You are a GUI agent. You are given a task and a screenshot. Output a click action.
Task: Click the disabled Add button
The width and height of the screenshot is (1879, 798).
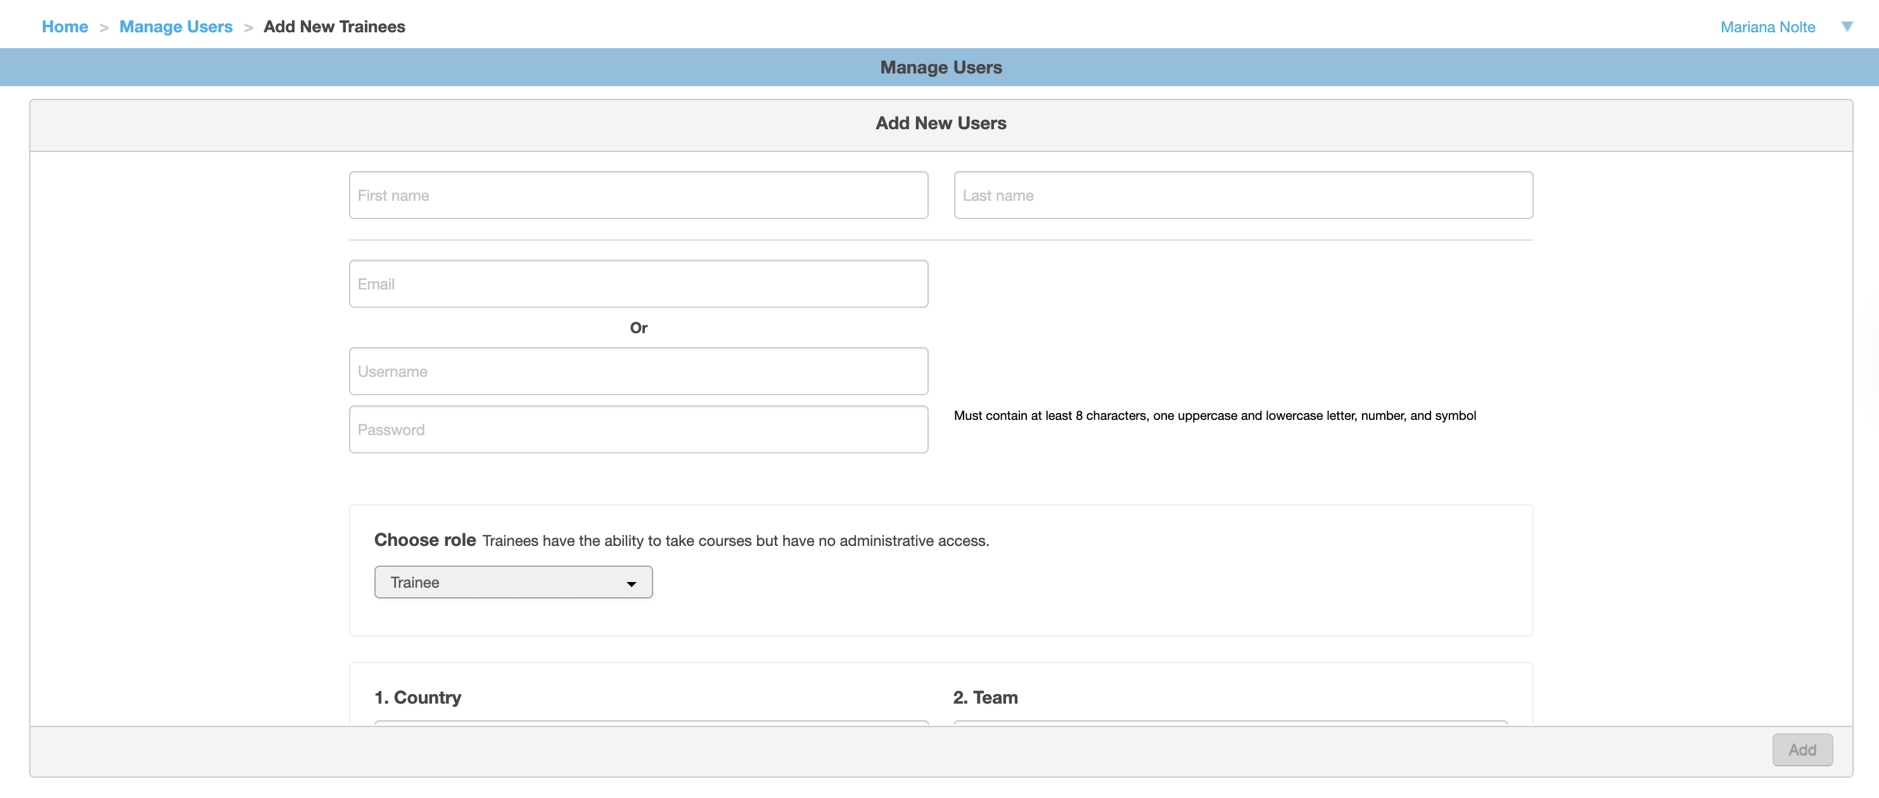coord(1802,750)
